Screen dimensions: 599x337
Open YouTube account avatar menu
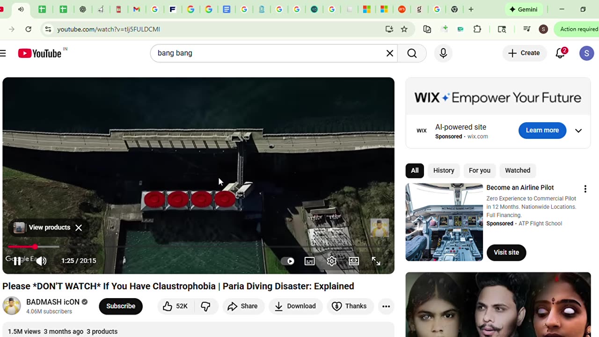pyautogui.click(x=586, y=53)
